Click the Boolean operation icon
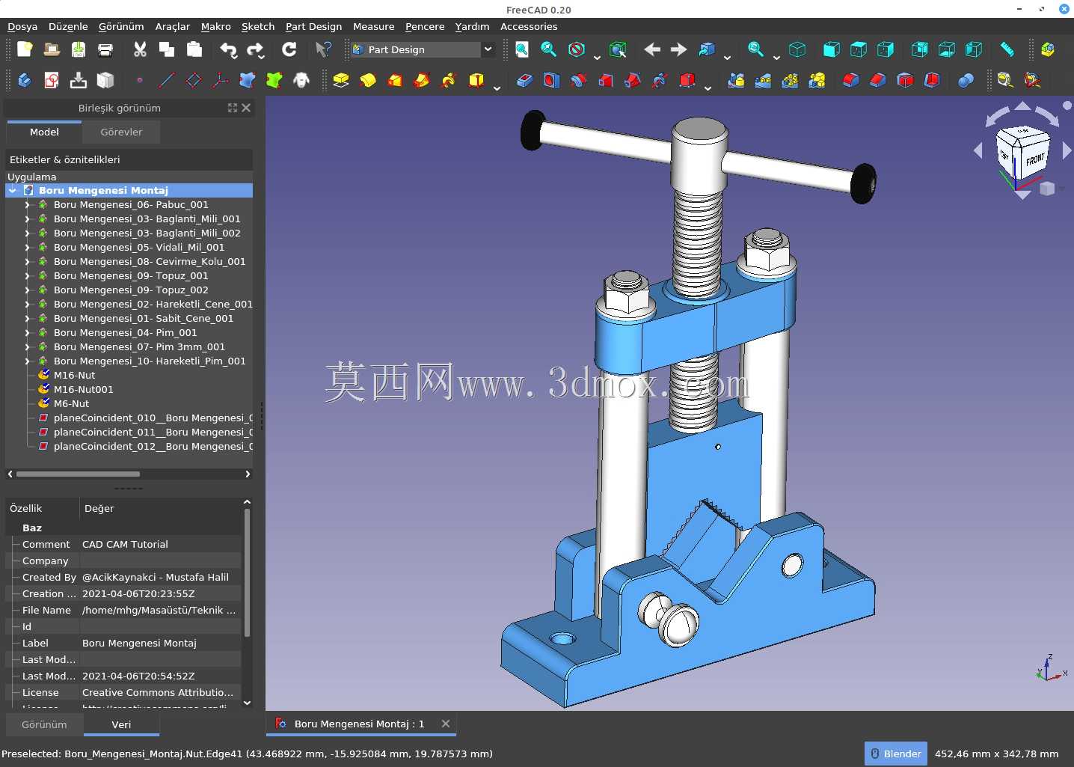 [966, 80]
